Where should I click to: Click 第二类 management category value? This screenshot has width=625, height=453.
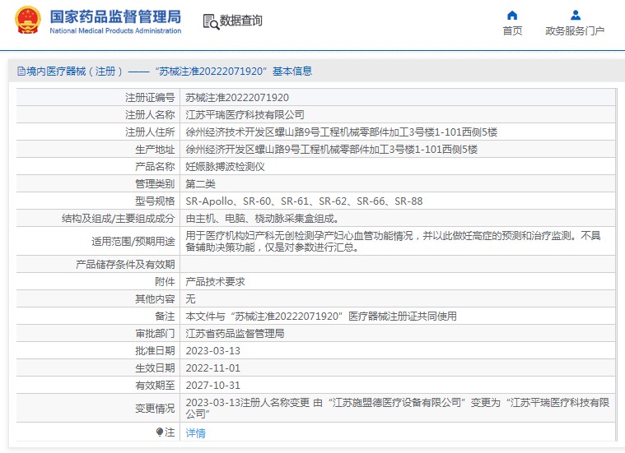(200, 184)
